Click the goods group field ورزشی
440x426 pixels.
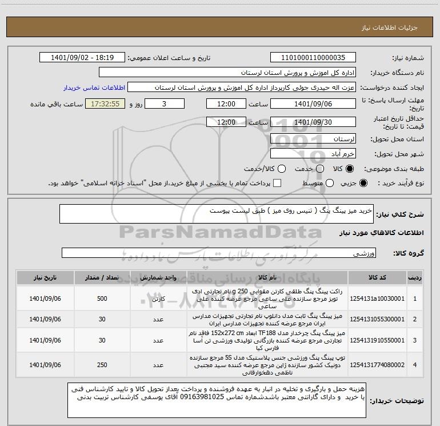pos(219,253)
